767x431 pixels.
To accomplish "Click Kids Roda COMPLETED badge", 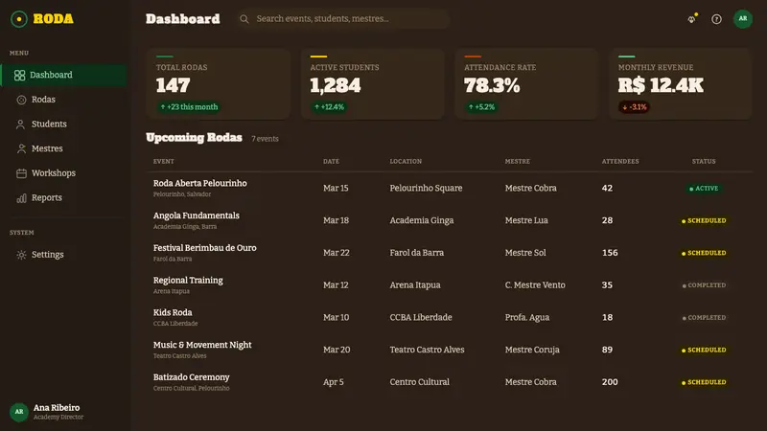I will pyautogui.click(x=704, y=318).
